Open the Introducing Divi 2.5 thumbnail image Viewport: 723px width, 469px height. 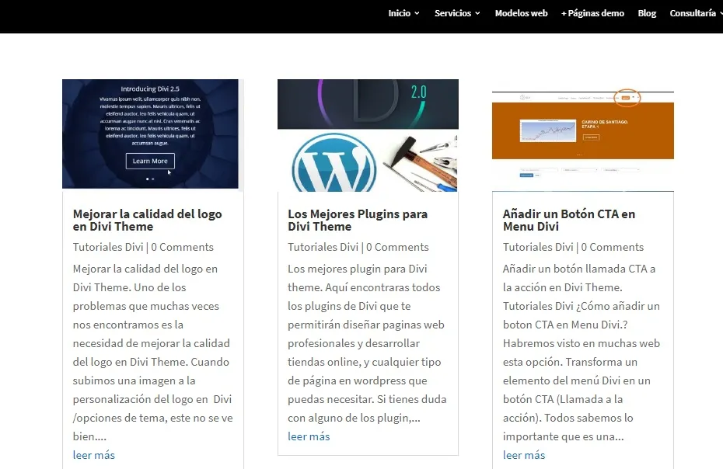coord(152,134)
